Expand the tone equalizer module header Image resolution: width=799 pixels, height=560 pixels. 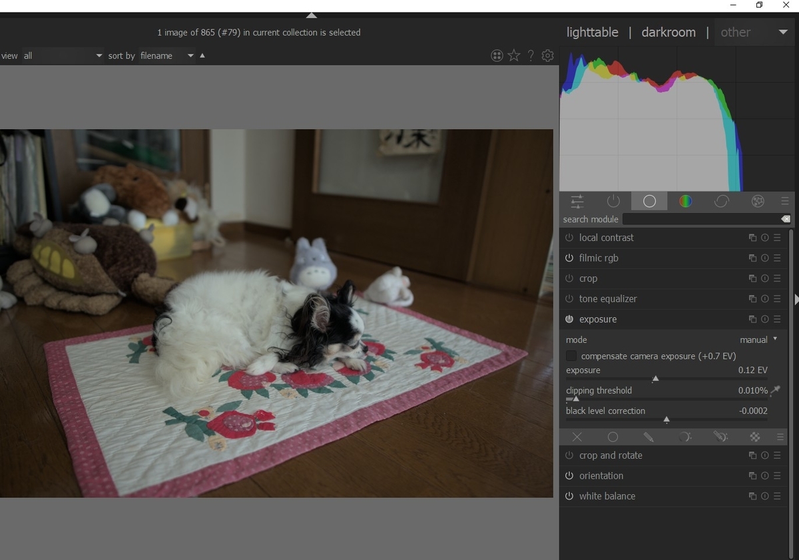(x=608, y=299)
